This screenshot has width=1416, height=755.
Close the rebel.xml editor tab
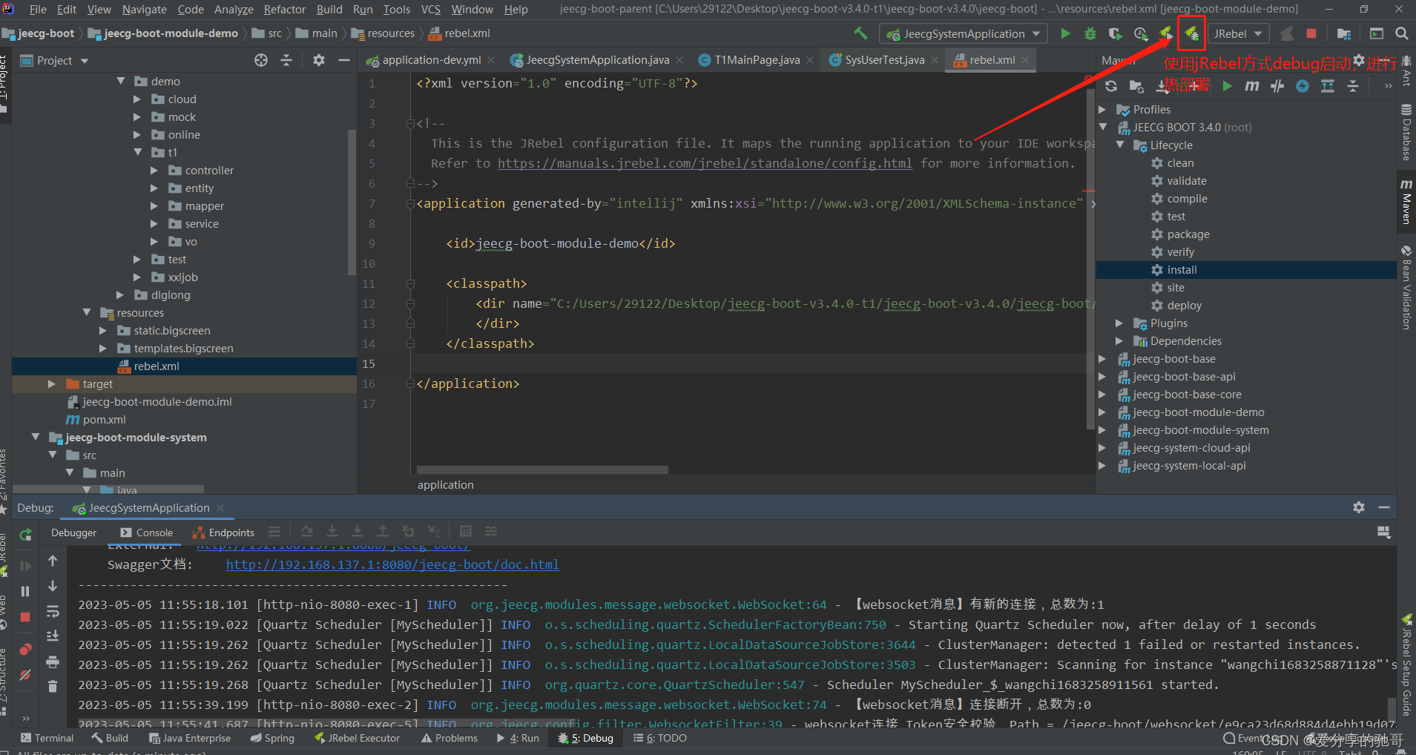pos(1025,60)
